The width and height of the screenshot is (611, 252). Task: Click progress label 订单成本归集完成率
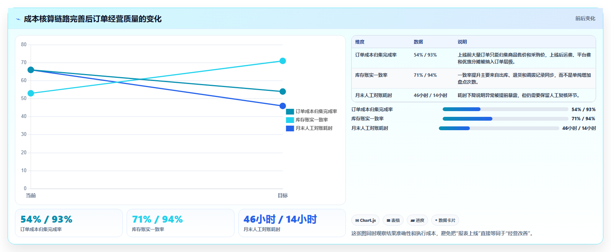372,110
